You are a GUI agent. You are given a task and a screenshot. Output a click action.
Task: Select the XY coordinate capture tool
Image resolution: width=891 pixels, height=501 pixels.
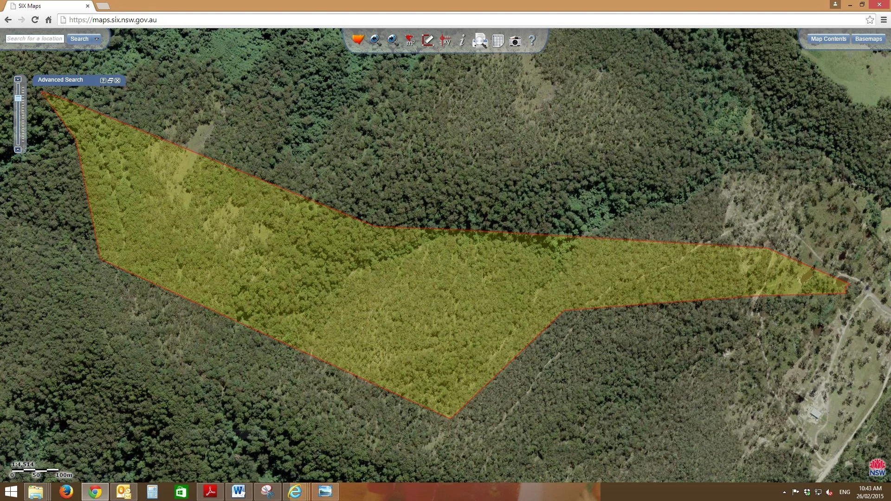(445, 40)
